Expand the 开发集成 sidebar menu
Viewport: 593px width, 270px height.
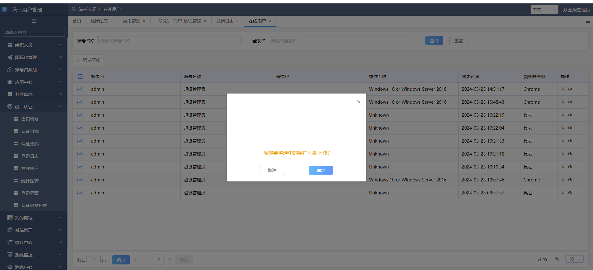[x=33, y=94]
